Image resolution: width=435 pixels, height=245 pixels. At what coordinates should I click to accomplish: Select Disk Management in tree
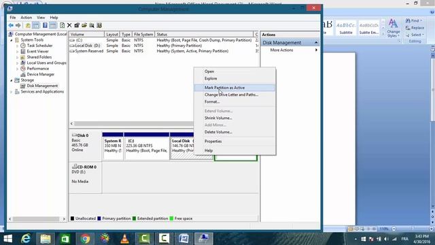click(42, 86)
